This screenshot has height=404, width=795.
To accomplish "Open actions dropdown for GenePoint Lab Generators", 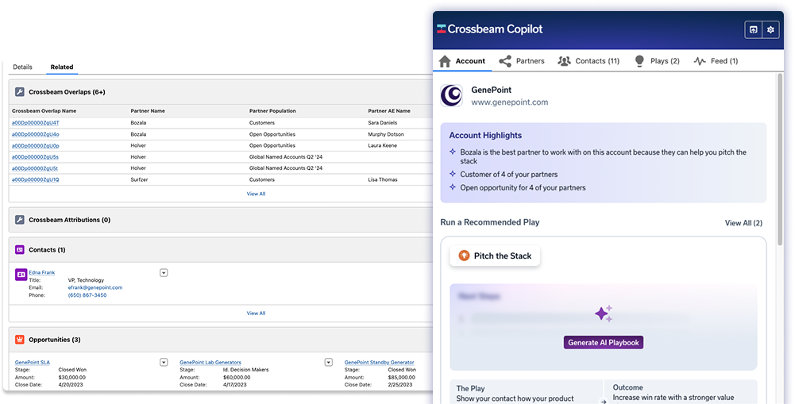I will [x=329, y=362].
